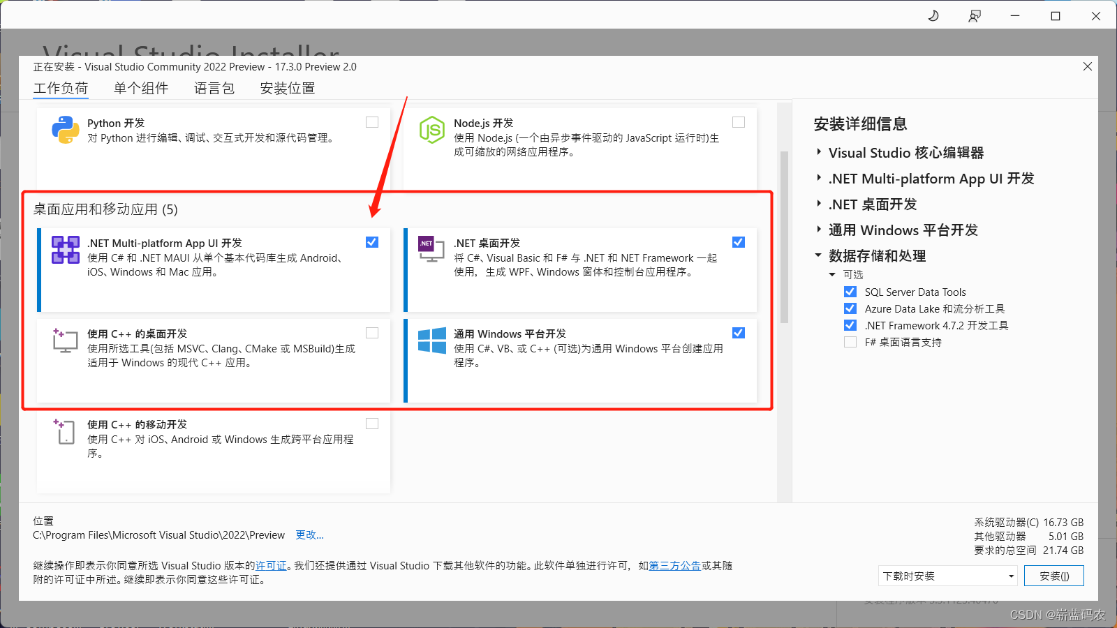1117x628 pixels.
Task: Uncheck .NET Framework 4.7.2 开发工具 option
Action: pyautogui.click(x=850, y=325)
